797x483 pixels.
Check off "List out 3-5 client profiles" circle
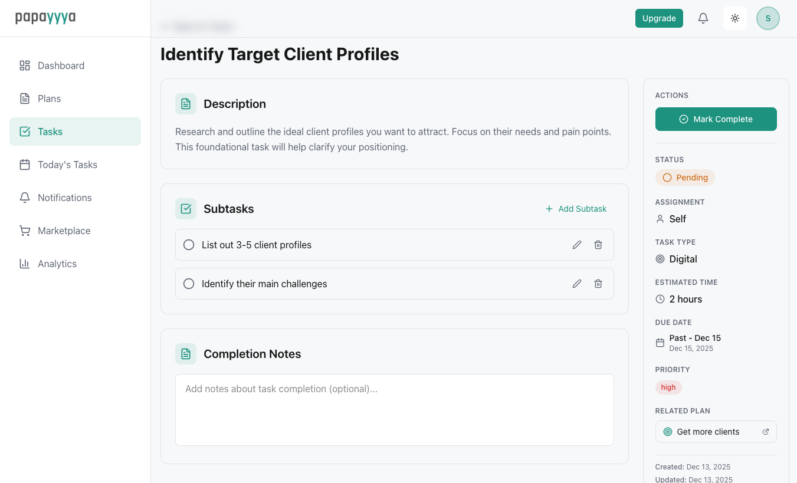point(189,245)
